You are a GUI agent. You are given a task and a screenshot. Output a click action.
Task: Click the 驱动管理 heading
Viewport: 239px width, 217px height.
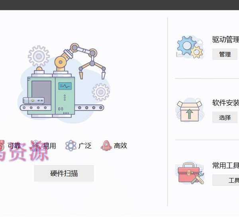pyautogui.click(x=225, y=39)
